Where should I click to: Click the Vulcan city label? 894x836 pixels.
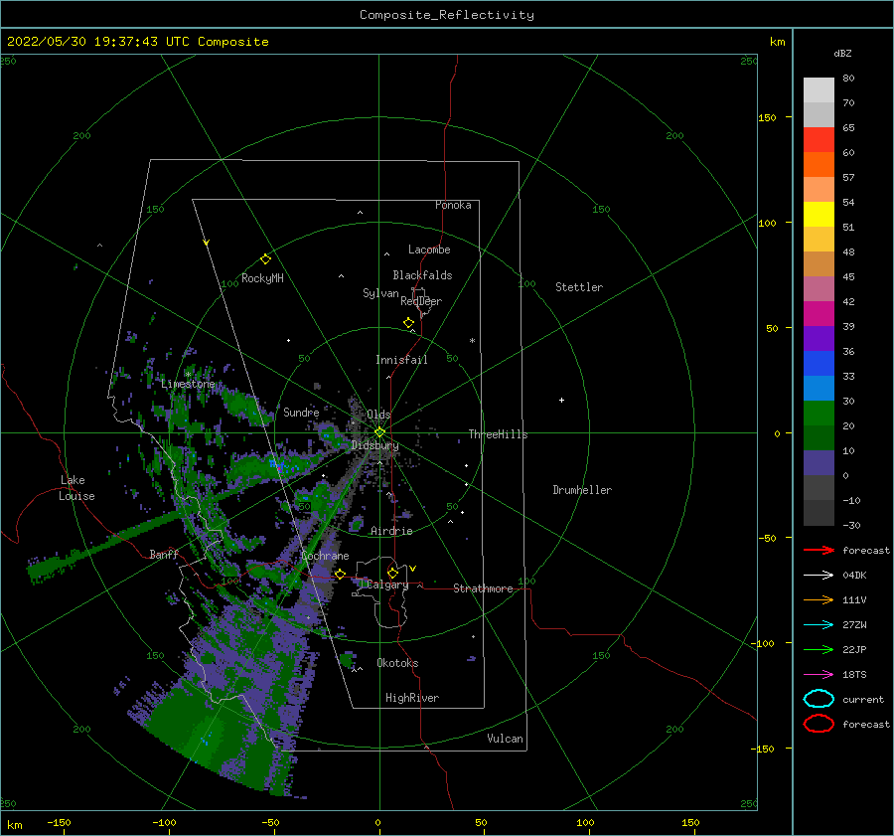click(x=505, y=739)
